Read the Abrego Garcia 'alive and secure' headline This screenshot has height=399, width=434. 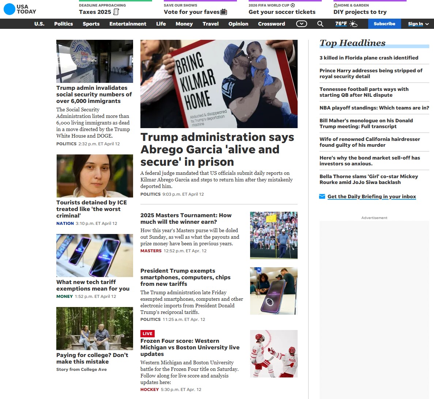point(217,149)
